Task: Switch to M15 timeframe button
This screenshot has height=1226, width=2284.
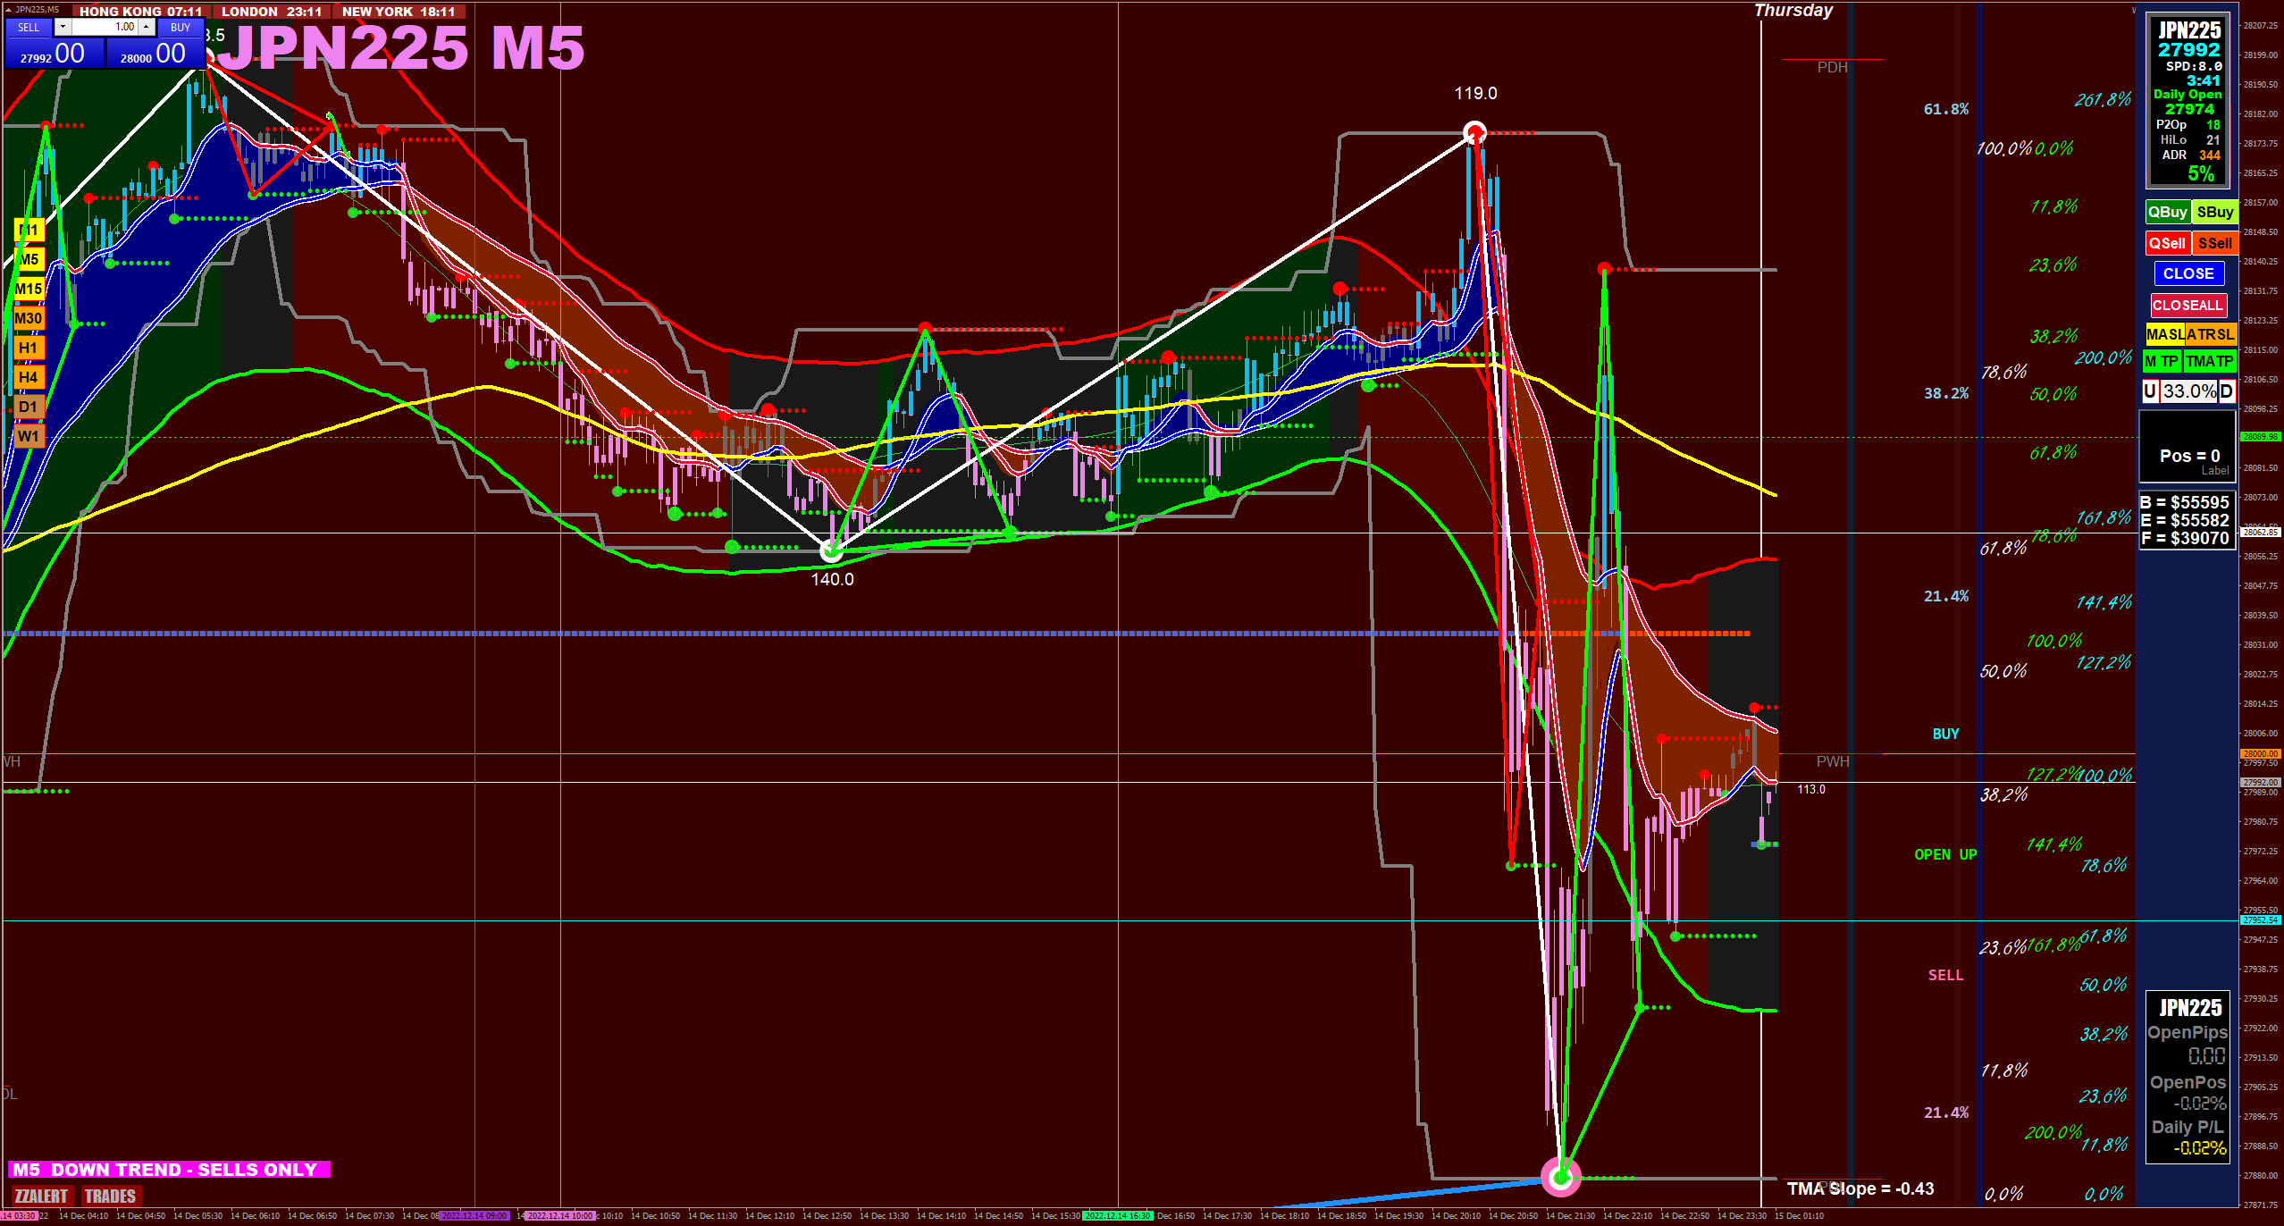Action: 29,289
